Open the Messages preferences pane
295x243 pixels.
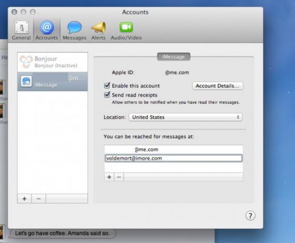75,31
